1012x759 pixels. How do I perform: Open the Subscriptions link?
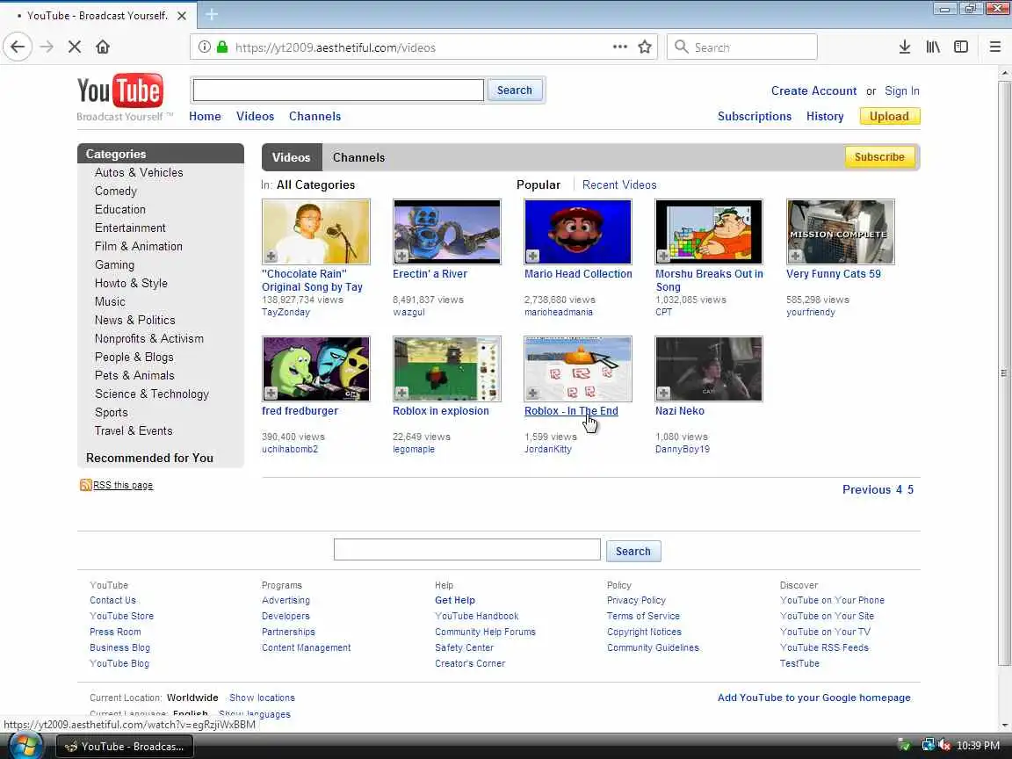click(x=754, y=116)
